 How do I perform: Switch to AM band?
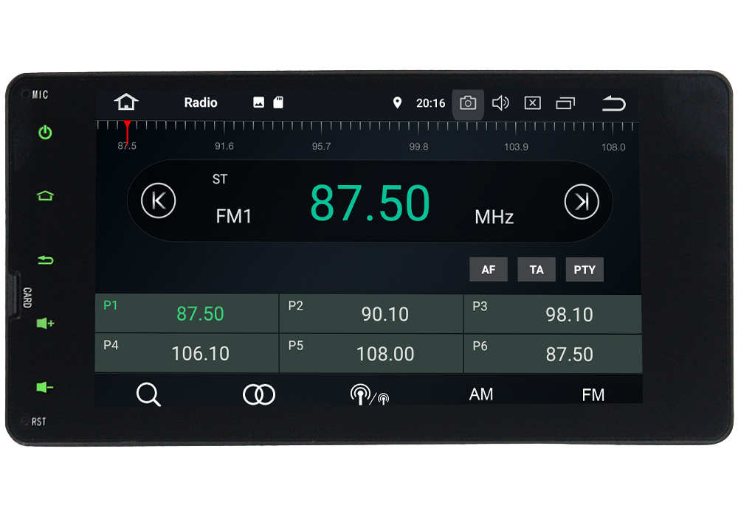(x=481, y=394)
